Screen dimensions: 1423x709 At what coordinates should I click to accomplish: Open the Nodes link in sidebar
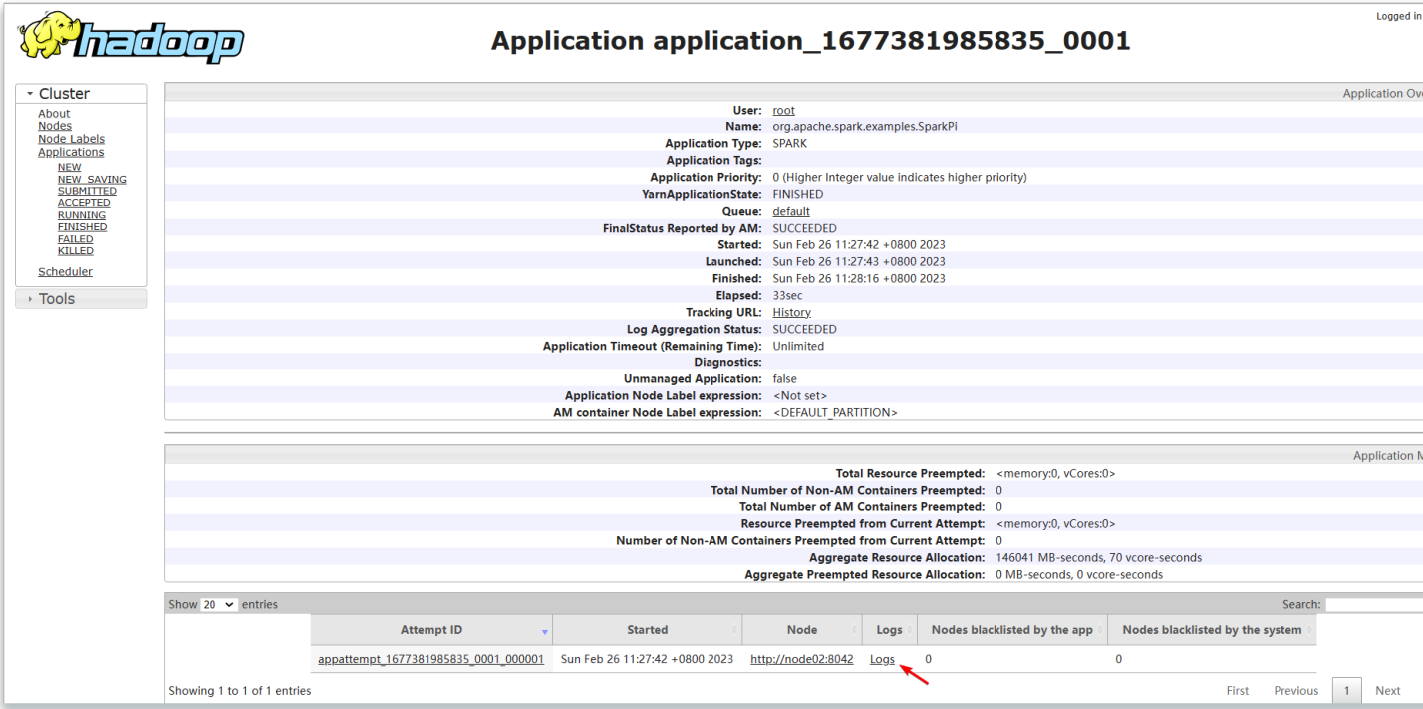pyautogui.click(x=55, y=126)
